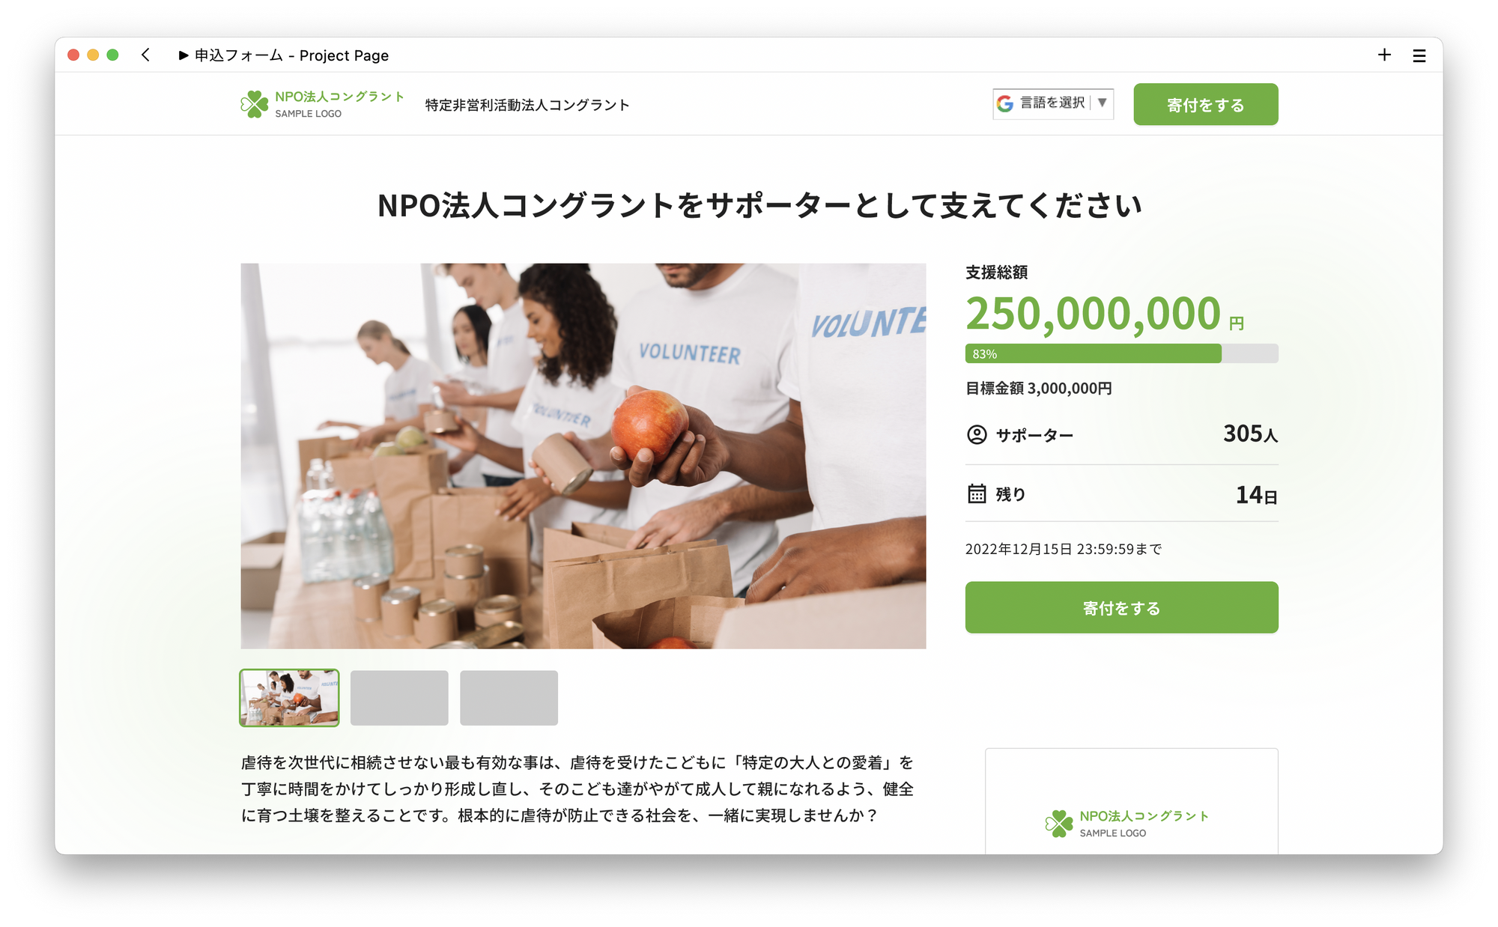Click the clover logo in the bottom card

click(x=1059, y=824)
